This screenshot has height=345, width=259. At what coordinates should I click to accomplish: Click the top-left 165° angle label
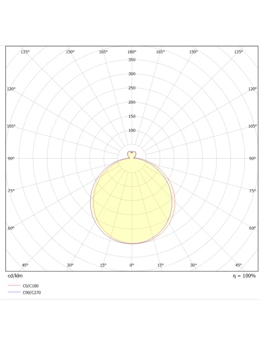[x=103, y=52]
